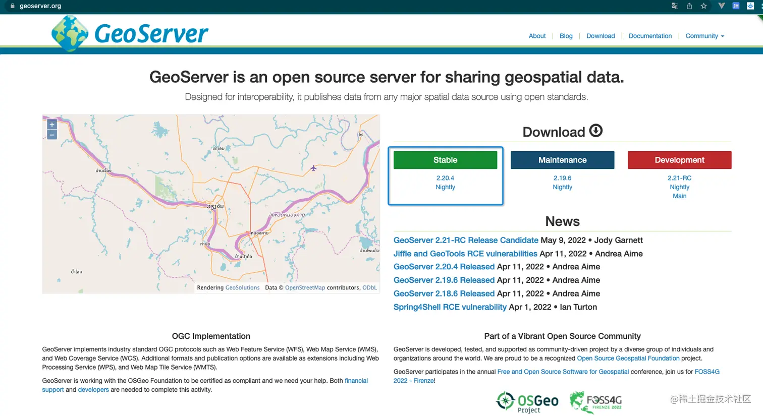The width and height of the screenshot is (763, 416).
Task: Open the Vue devtools extension icon
Action: coord(722,6)
